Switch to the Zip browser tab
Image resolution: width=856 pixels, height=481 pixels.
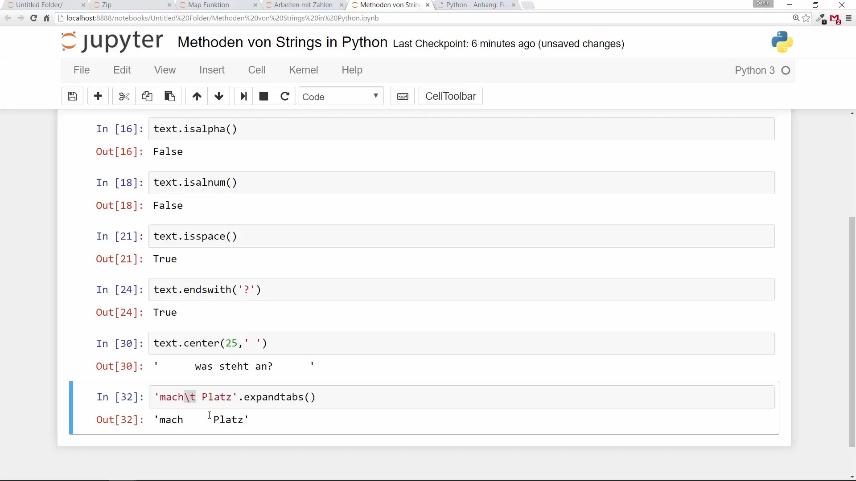pyautogui.click(x=129, y=5)
